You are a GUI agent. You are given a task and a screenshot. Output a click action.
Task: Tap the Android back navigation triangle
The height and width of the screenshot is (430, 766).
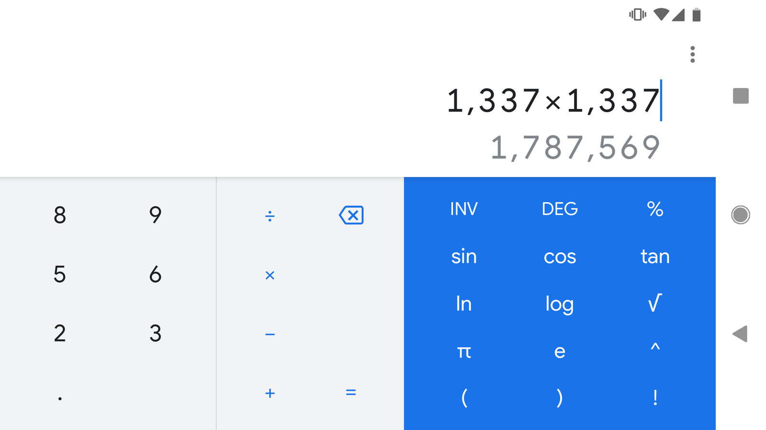point(740,334)
